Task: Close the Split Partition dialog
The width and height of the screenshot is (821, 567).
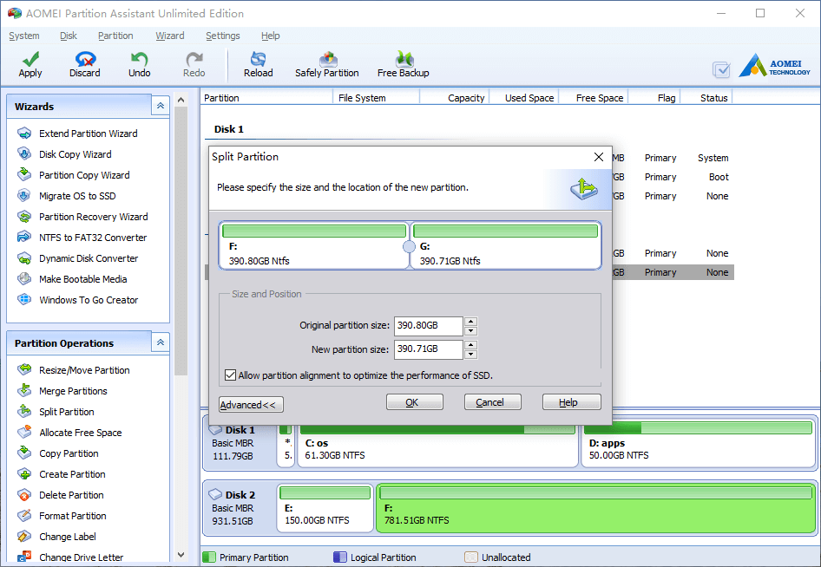Action: [x=599, y=157]
